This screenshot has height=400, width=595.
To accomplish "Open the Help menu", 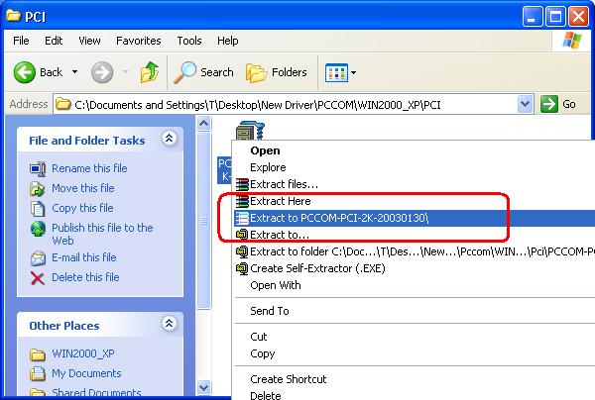I will click(x=228, y=41).
